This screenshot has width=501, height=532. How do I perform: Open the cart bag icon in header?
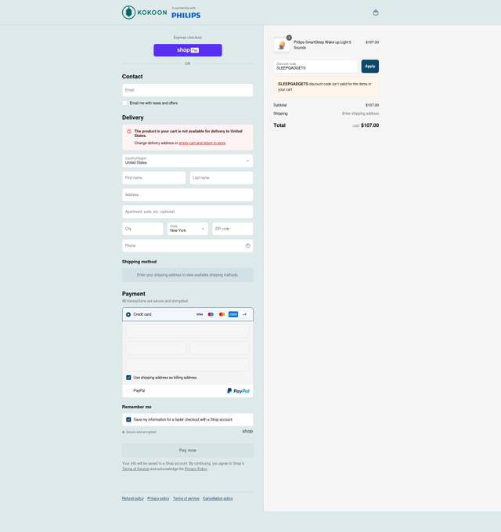[375, 13]
